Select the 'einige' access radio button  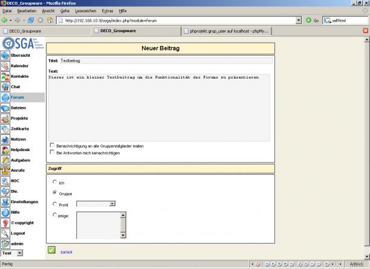coord(56,215)
